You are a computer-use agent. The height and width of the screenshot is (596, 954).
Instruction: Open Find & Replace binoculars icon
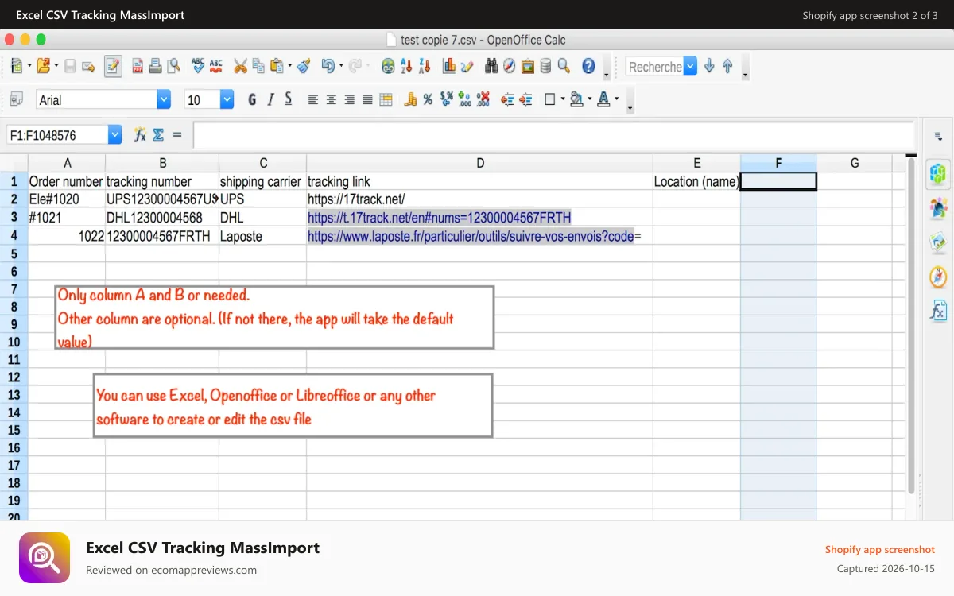[491, 66]
